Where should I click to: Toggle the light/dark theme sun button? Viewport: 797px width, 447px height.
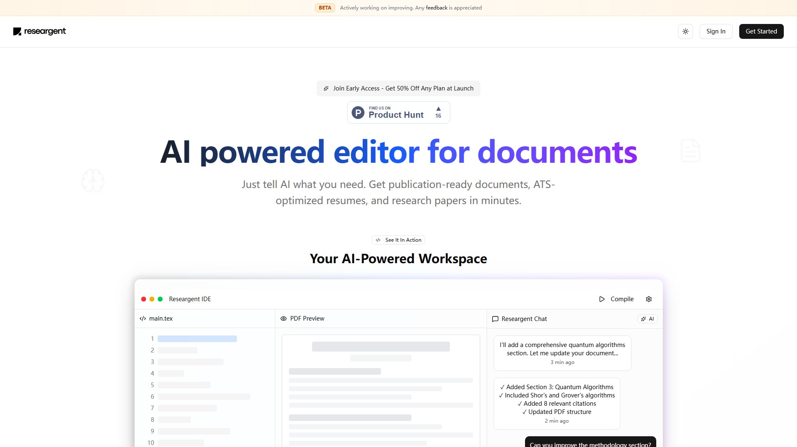tap(685, 31)
